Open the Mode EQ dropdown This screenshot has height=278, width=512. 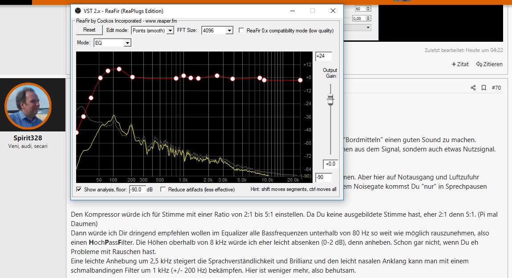tap(113, 43)
